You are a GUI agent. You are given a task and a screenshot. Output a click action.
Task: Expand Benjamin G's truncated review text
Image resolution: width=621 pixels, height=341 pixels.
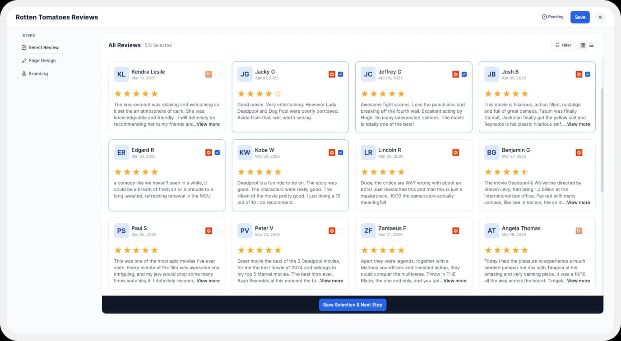[x=578, y=202]
